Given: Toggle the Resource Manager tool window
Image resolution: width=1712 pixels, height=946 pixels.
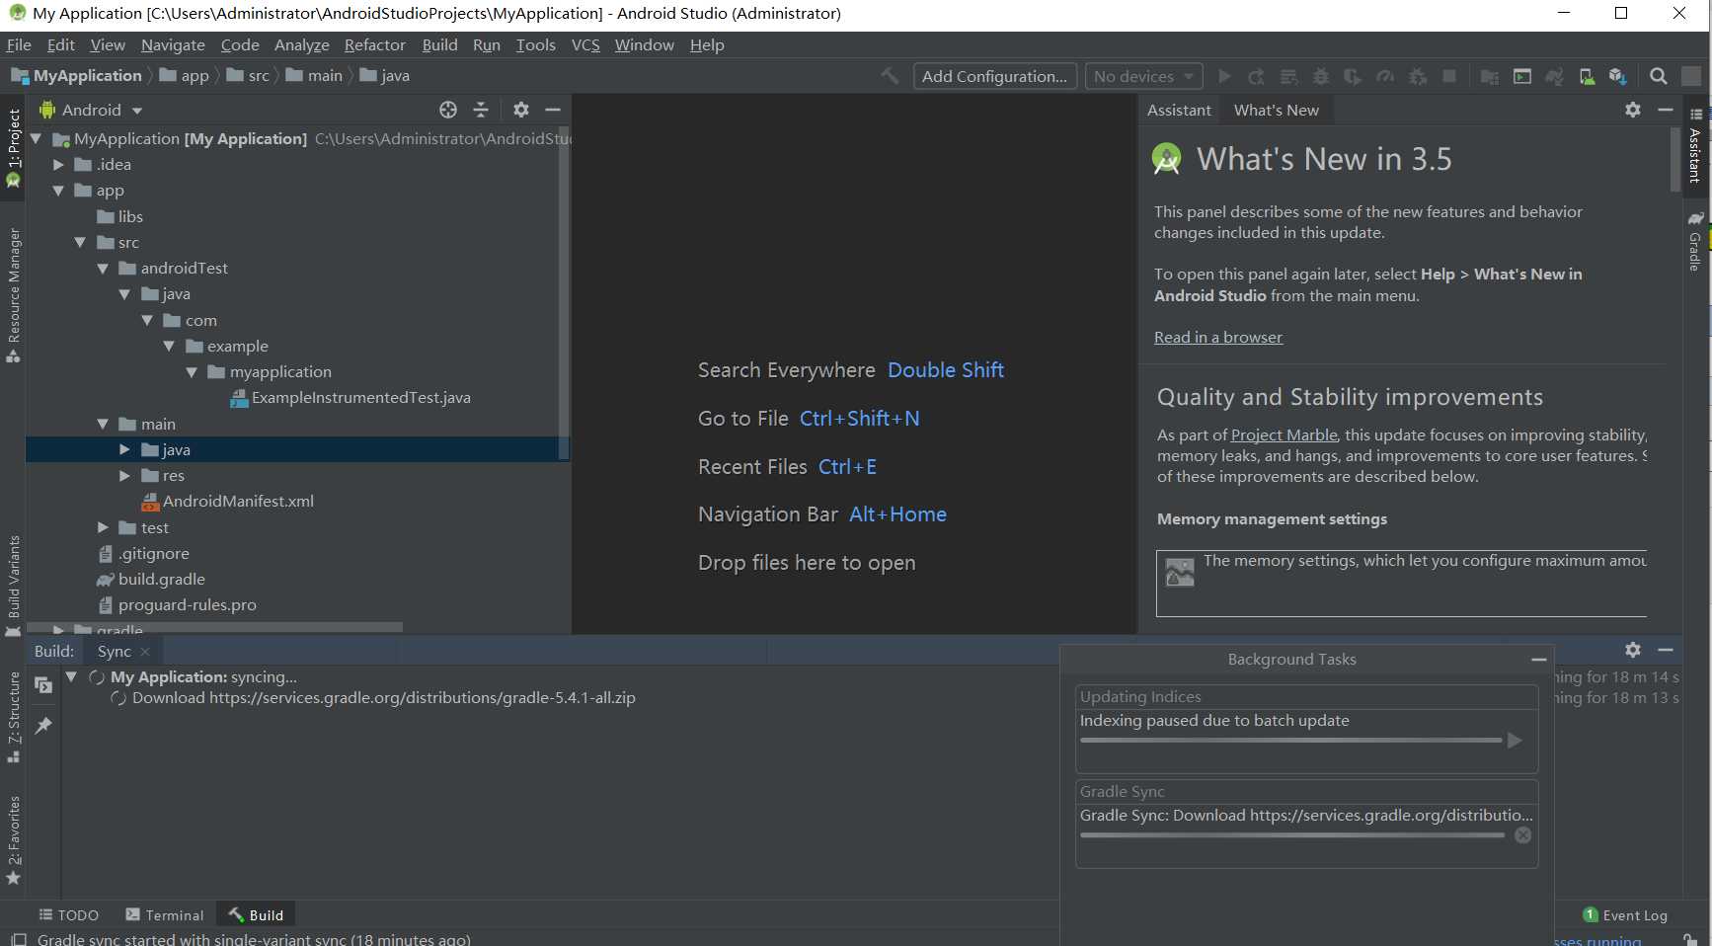Looking at the screenshot, I should 13,295.
